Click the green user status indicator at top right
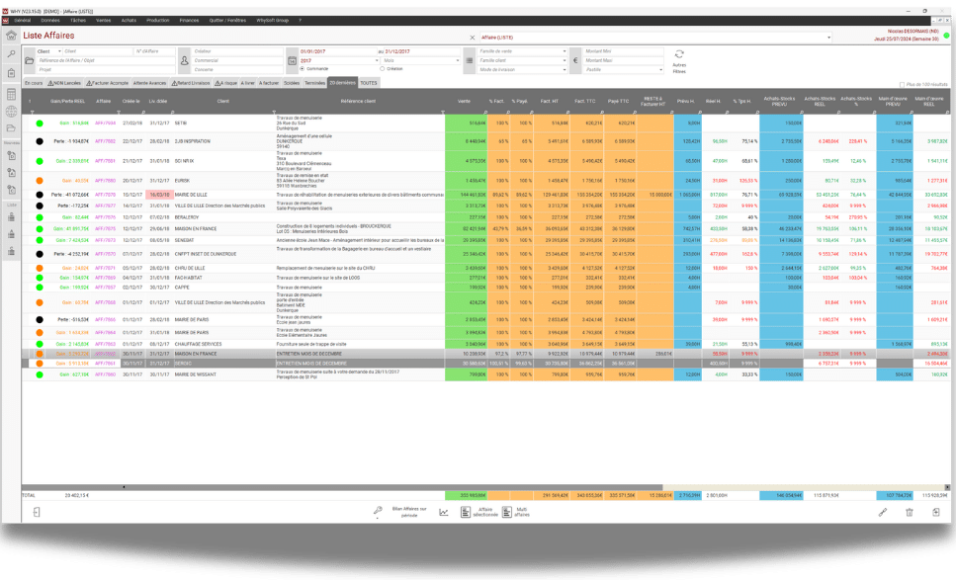The image size is (956, 580). pos(946,36)
